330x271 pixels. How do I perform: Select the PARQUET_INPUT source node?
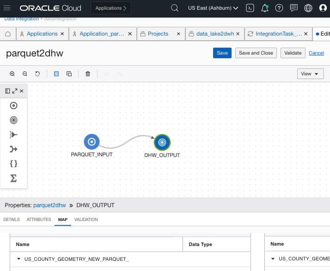coord(92,142)
